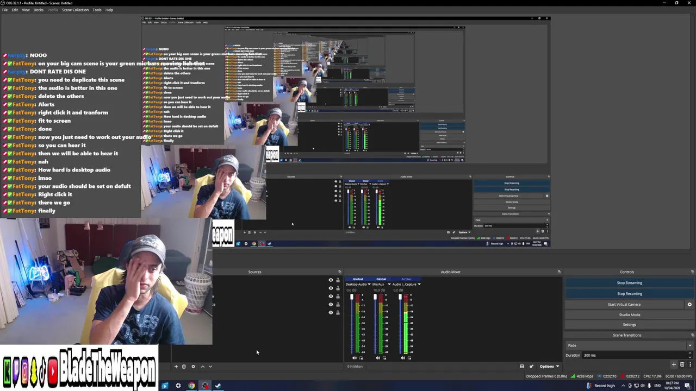Mute the Audio Input Capture speaker icon
The height and width of the screenshot is (391, 696).
(403, 358)
